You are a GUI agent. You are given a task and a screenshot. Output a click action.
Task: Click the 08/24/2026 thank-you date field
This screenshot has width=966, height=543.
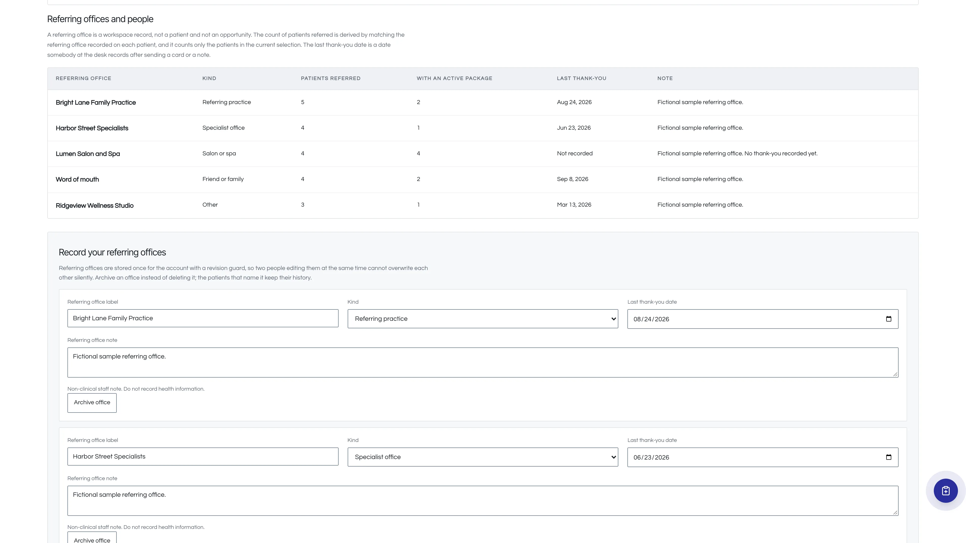coord(763,319)
